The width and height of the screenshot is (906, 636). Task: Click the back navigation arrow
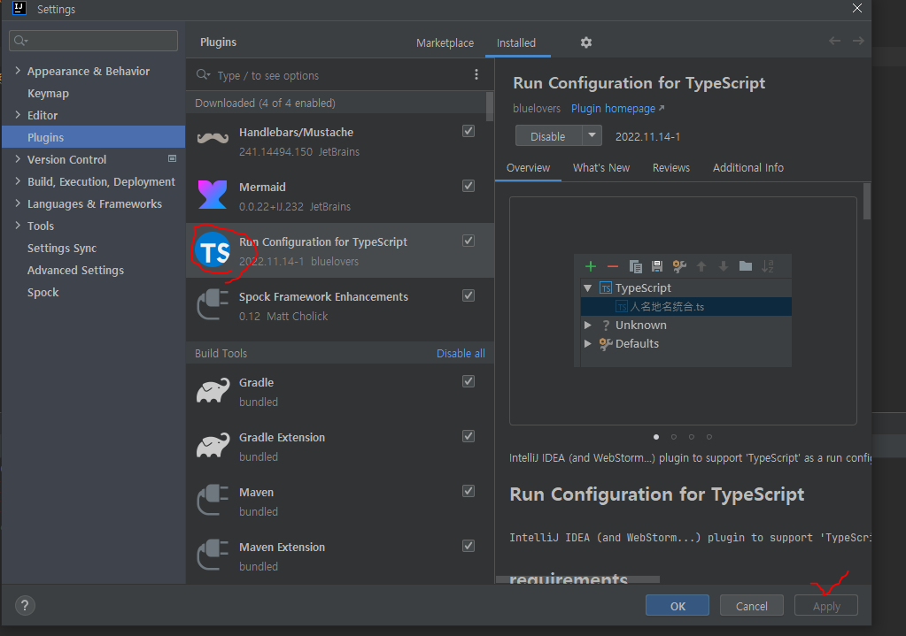tap(834, 41)
